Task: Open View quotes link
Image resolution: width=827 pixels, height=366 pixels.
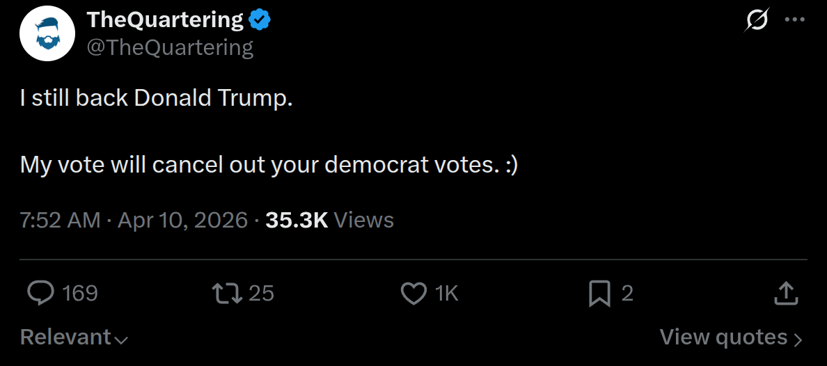Action: [723, 337]
